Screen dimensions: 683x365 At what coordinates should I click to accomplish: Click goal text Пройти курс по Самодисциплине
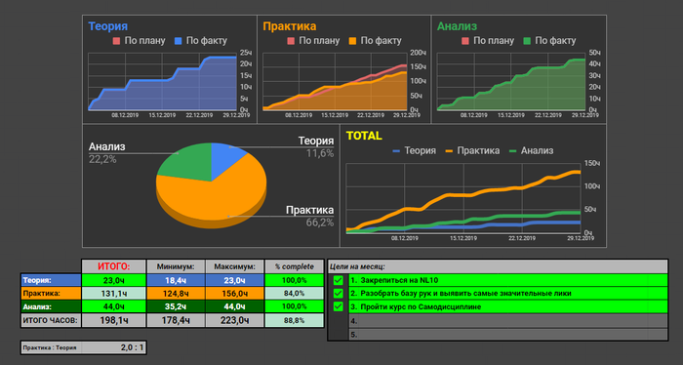click(x=421, y=306)
